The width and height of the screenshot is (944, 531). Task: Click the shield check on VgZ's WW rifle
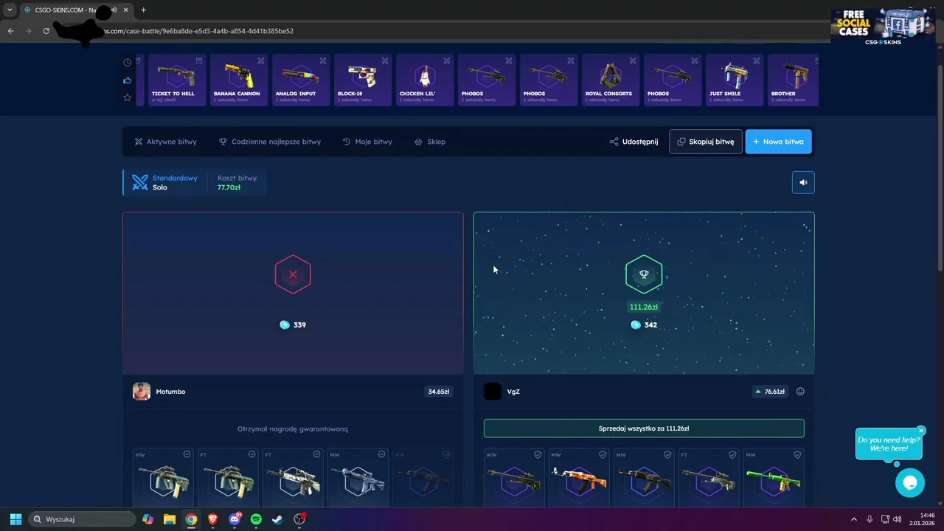point(538,455)
